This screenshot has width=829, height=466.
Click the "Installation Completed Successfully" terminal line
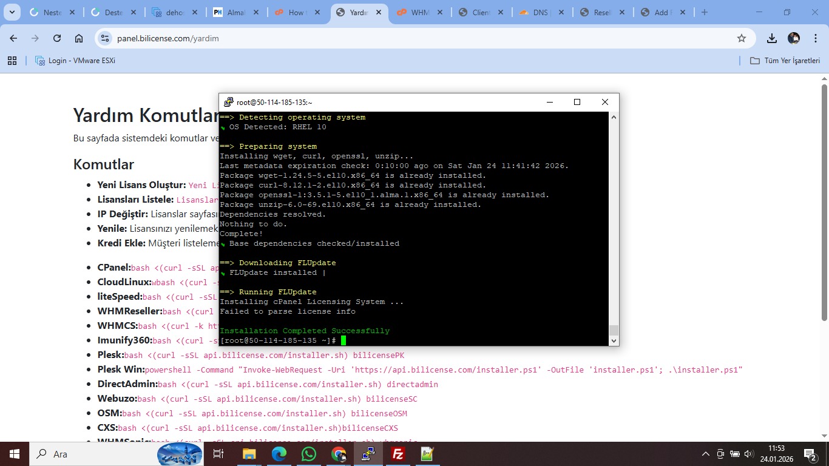(x=305, y=331)
